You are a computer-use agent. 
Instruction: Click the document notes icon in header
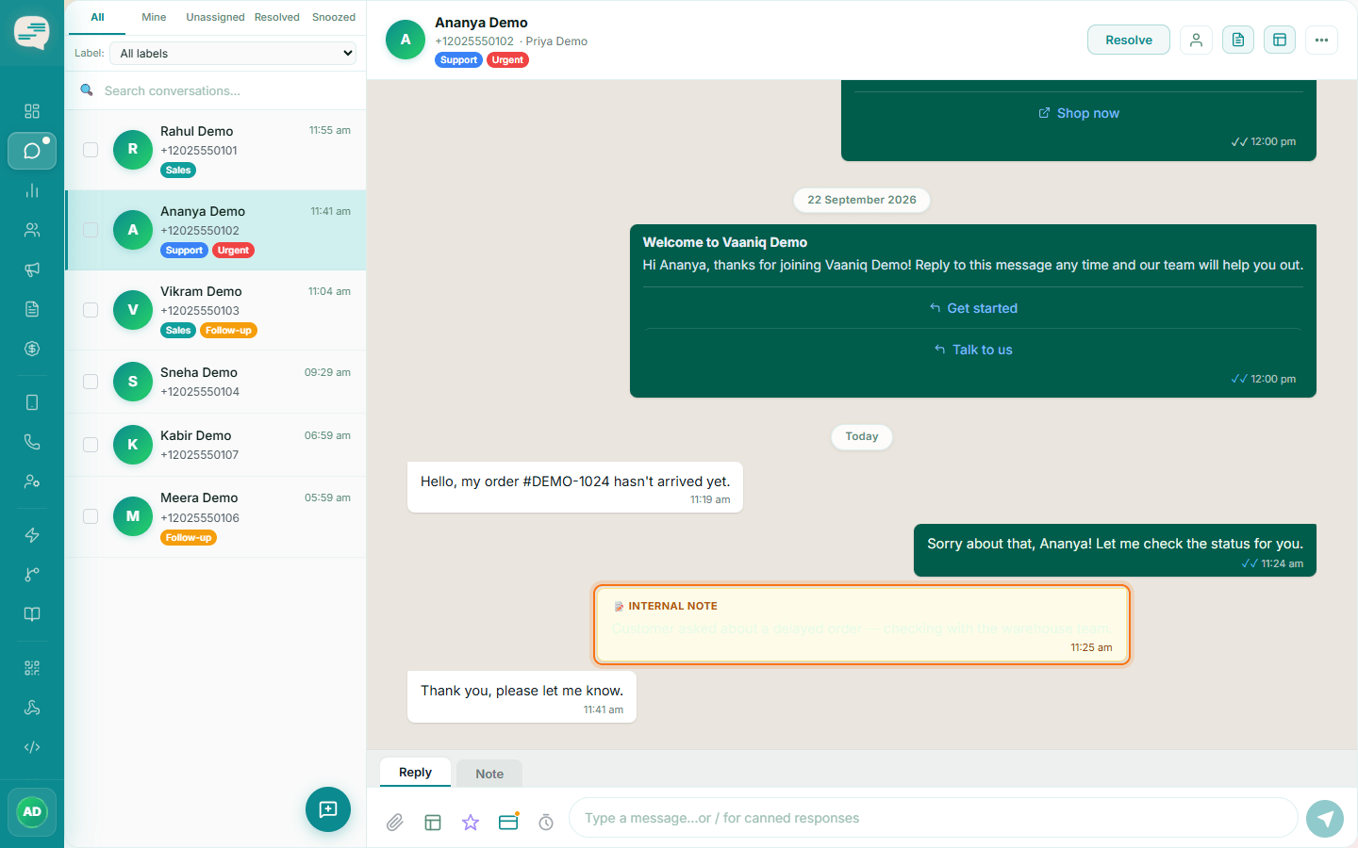(x=1238, y=40)
